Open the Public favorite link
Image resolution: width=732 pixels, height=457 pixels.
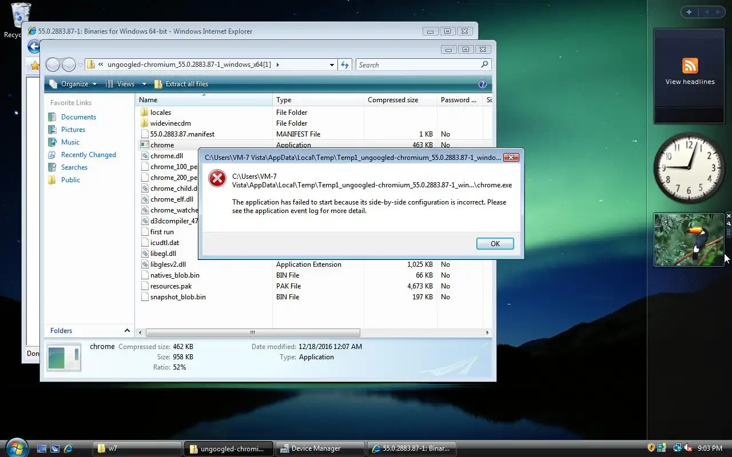tap(71, 180)
